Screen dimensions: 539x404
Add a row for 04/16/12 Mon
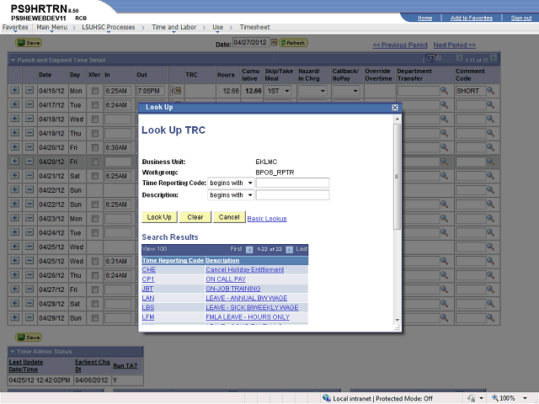[14, 90]
